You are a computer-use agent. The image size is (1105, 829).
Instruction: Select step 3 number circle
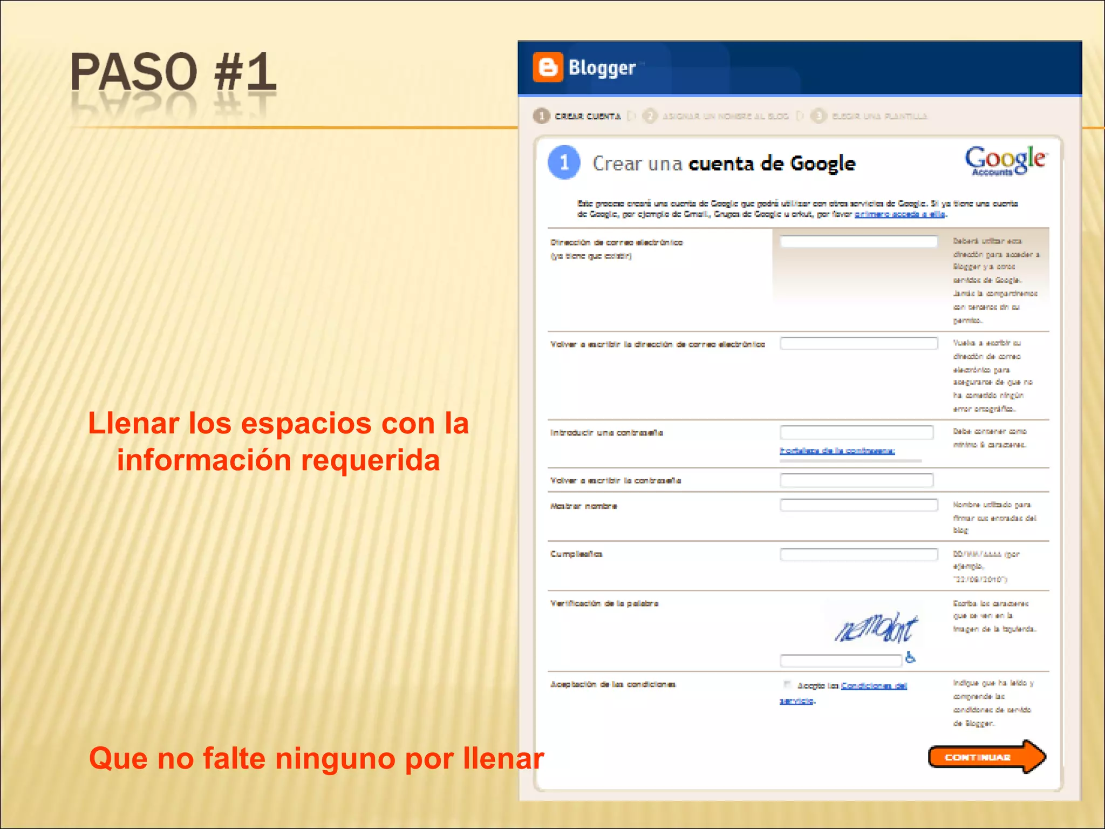818,116
